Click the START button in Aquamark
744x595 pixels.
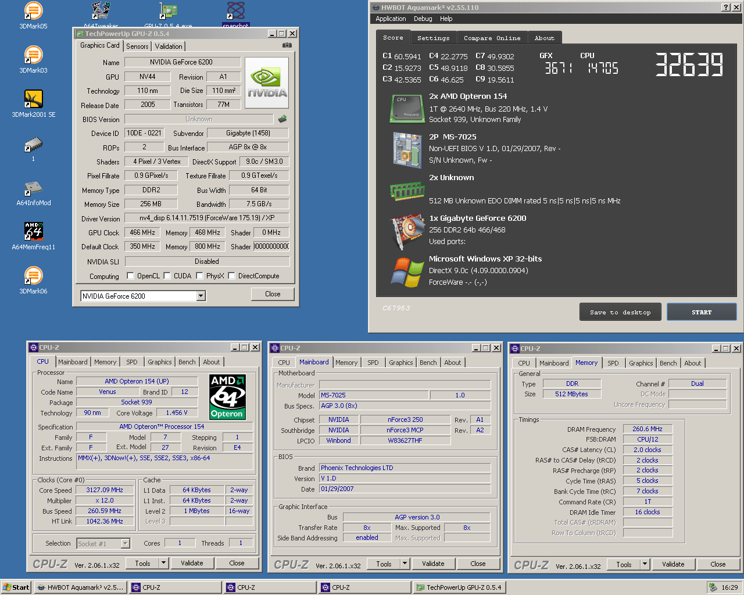tap(702, 312)
